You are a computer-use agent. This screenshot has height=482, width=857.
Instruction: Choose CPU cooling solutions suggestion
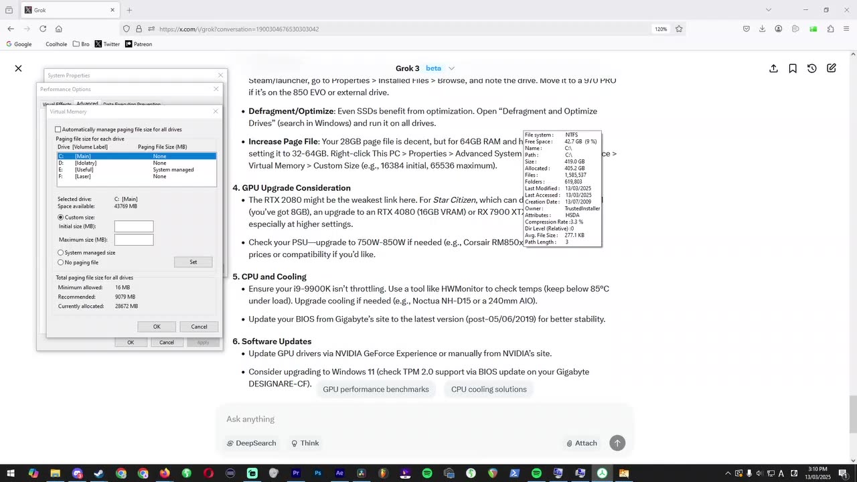(489, 389)
